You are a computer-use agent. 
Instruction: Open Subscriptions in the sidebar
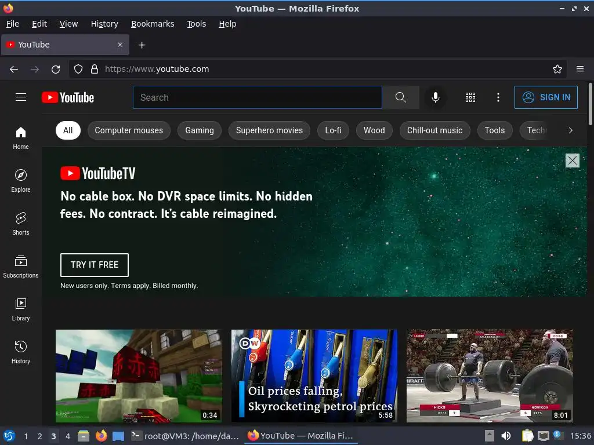pyautogui.click(x=21, y=267)
